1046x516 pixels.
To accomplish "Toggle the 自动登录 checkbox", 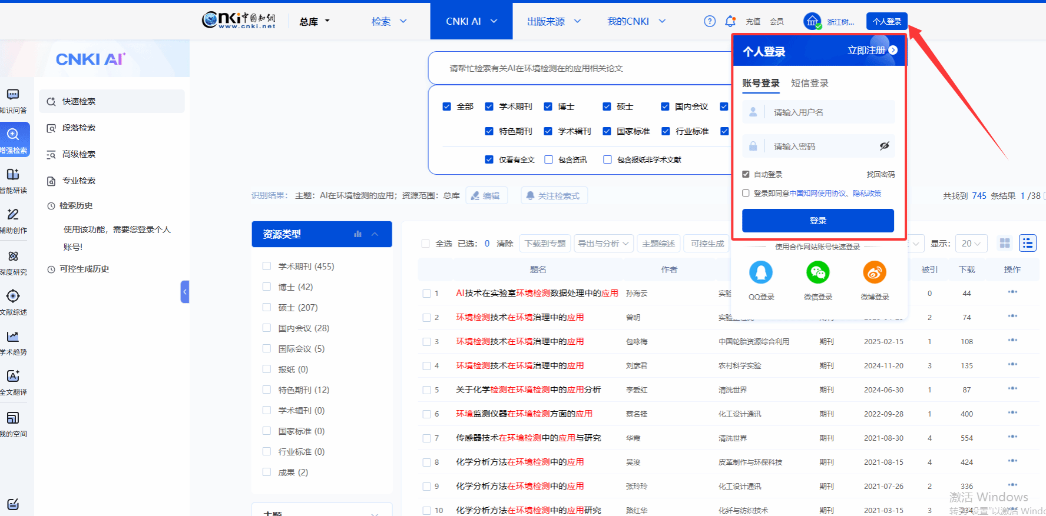I will (746, 174).
